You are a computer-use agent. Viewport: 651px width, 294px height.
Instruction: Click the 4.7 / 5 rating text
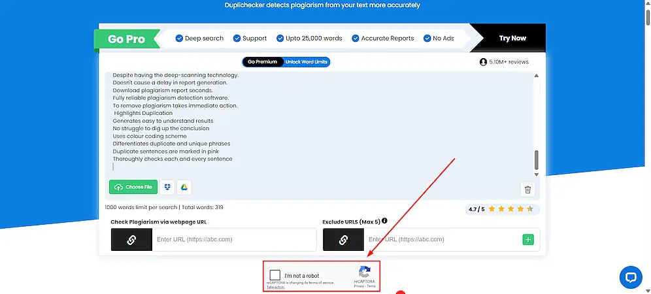tap(476, 209)
